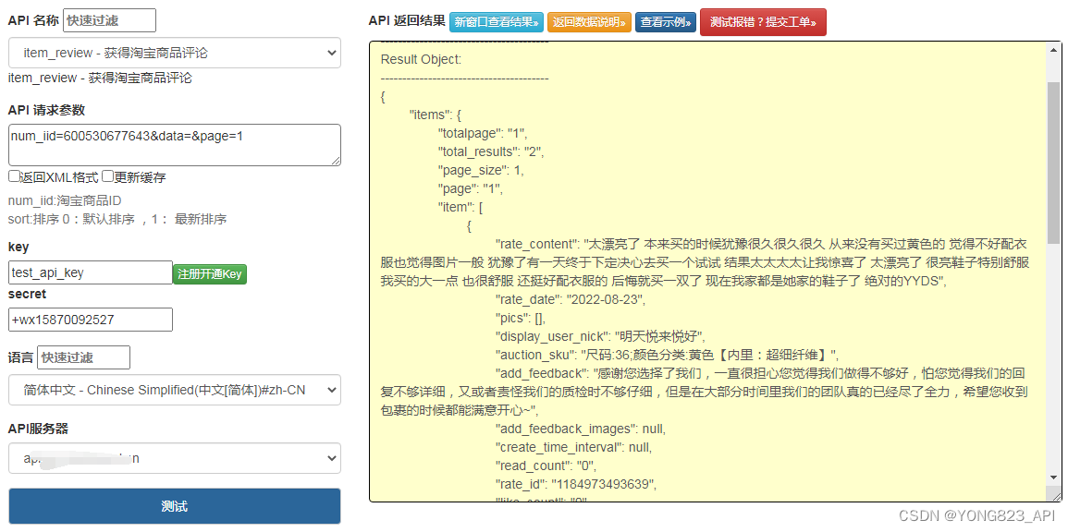Click the API 返回结果 heading

click(x=407, y=20)
